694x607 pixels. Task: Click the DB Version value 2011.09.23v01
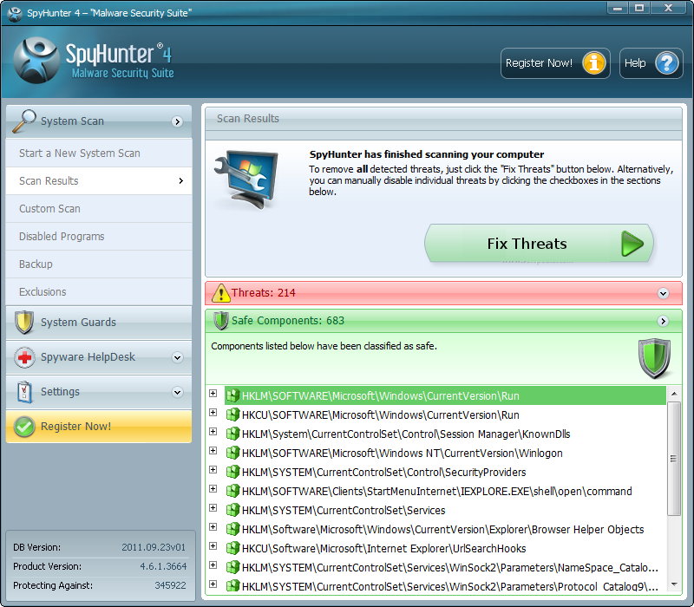(154, 547)
